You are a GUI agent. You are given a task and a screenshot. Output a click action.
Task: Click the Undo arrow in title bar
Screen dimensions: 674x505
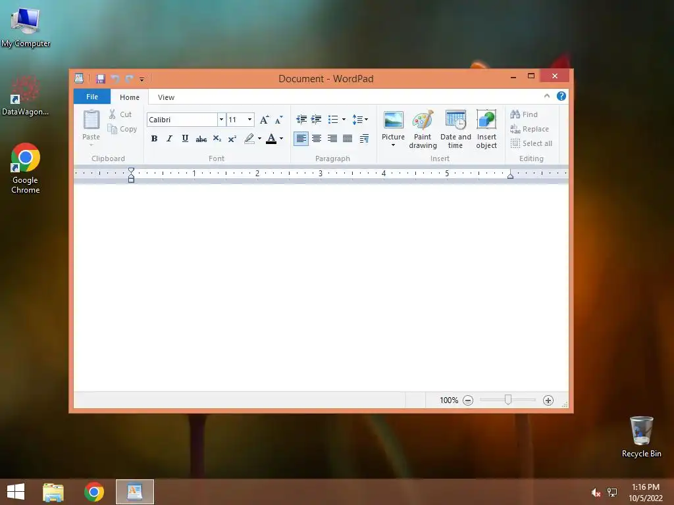[x=115, y=79]
